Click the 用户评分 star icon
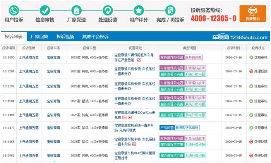 [x=139, y=10]
